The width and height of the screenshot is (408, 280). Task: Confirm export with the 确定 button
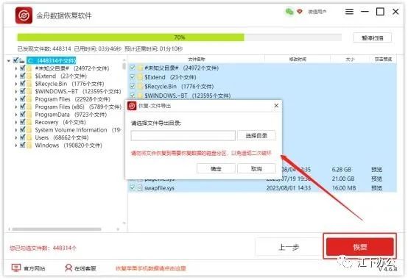pos(216,168)
